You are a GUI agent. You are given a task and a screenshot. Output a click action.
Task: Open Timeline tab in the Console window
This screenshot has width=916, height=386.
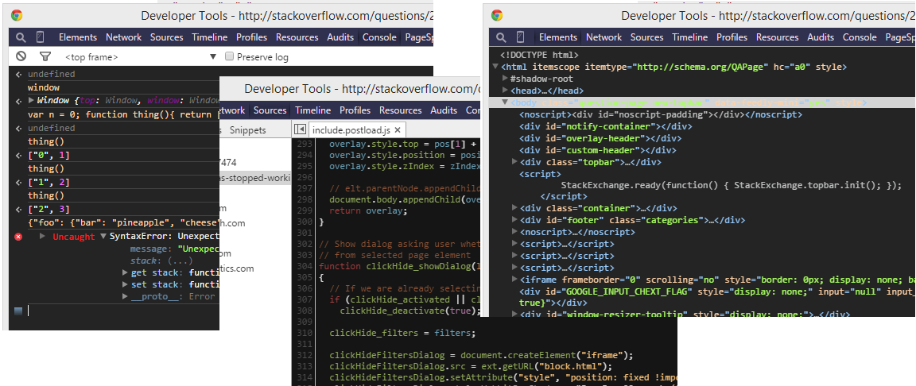[x=210, y=37]
